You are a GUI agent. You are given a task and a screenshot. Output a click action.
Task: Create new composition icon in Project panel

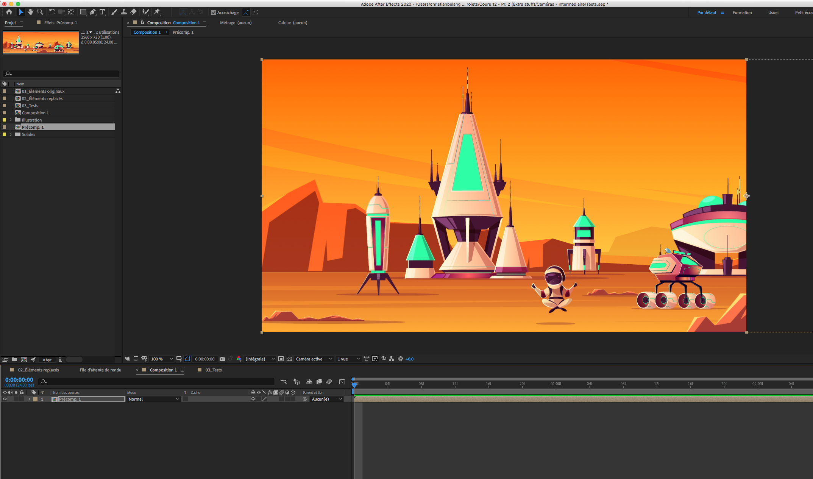click(24, 360)
